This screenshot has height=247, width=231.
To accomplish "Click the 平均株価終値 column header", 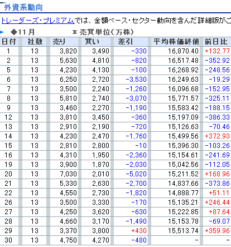I will 176,42.
